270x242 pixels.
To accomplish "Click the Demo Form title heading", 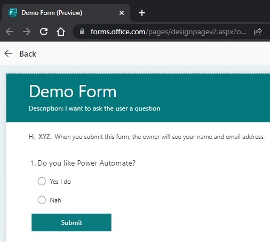I will (x=73, y=91).
